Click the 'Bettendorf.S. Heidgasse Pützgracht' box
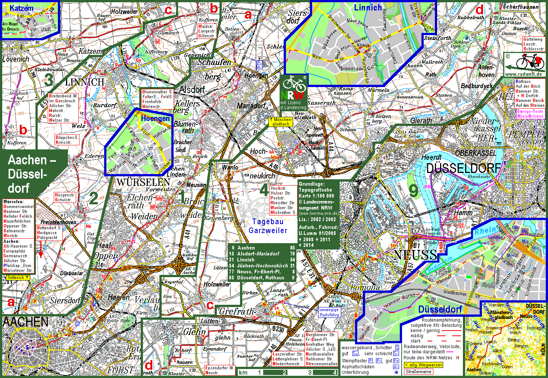 click(49, 232)
